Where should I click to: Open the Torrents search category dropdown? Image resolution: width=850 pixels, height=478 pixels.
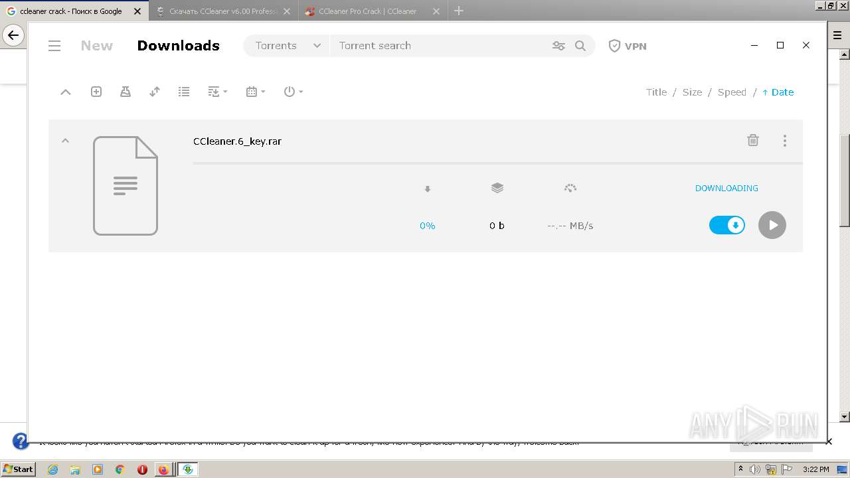[x=287, y=46]
